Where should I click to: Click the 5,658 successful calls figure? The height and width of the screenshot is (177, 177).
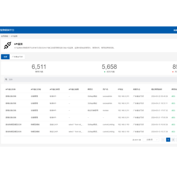tap(109, 67)
